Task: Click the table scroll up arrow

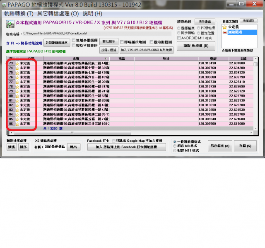Action: [x=255, y=59]
